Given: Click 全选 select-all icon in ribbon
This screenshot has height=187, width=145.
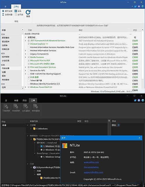Looking at the screenshot, I should tap(16, 11).
